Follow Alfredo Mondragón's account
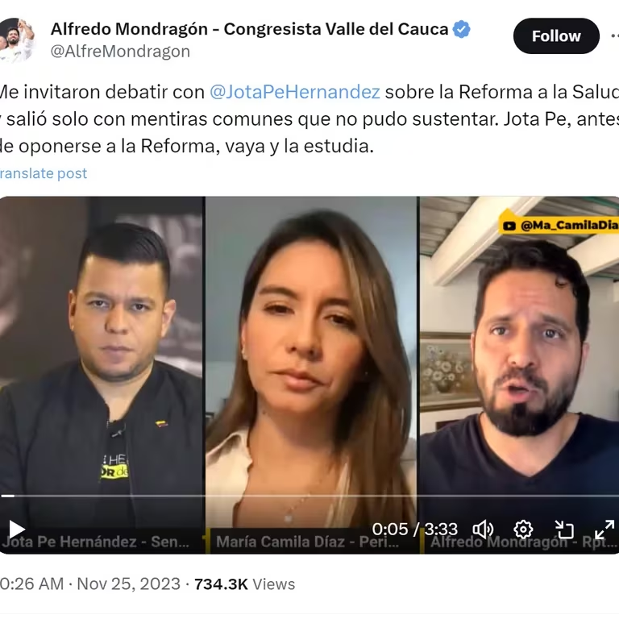The width and height of the screenshot is (619, 619). (x=556, y=36)
